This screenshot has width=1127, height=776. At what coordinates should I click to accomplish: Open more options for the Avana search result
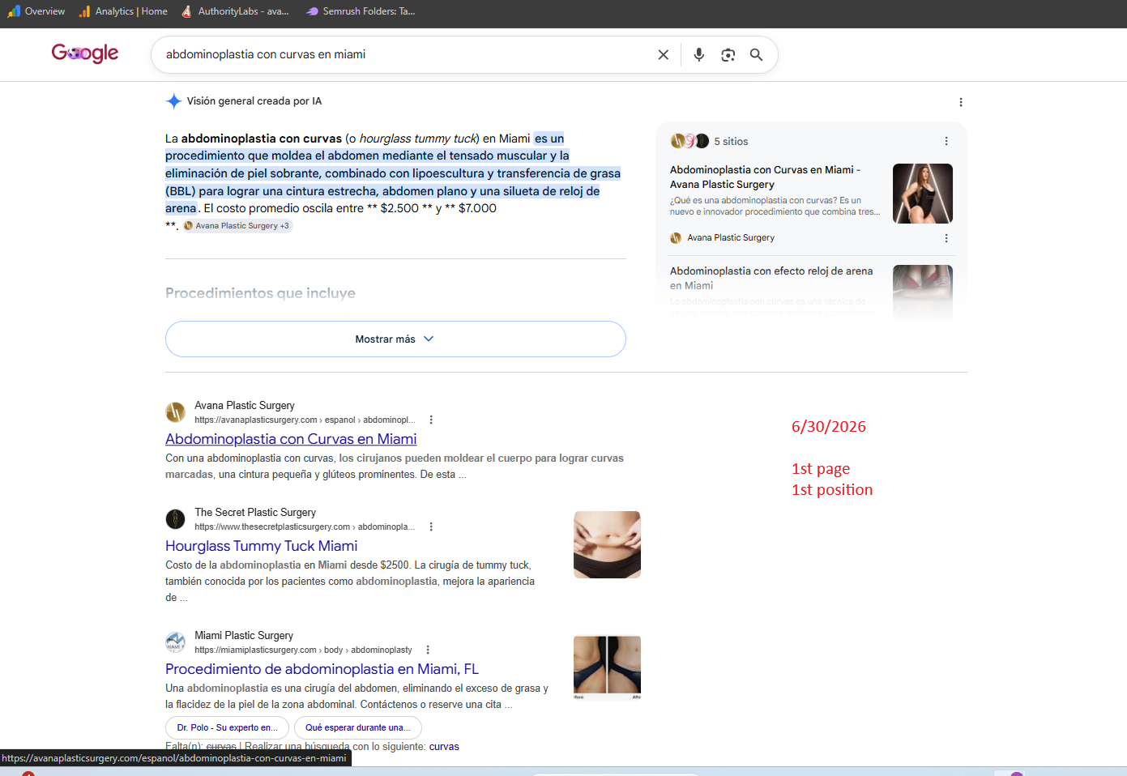tap(431, 420)
